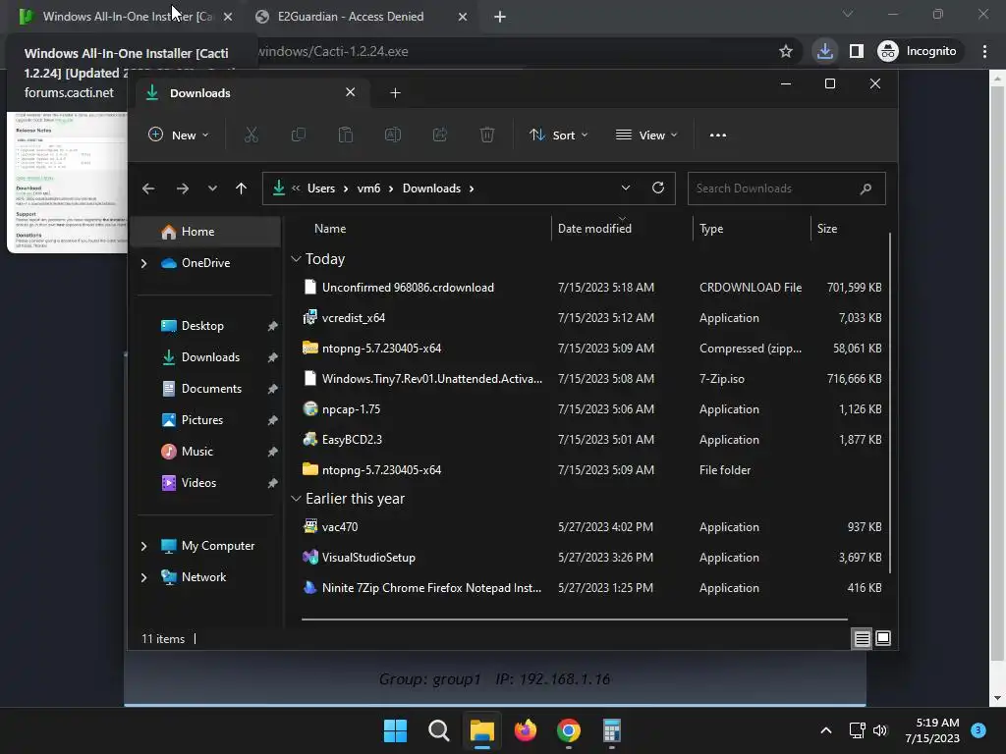This screenshot has height=754, width=1006.
Task: Add a new Explorer tab
Action: tap(395, 93)
